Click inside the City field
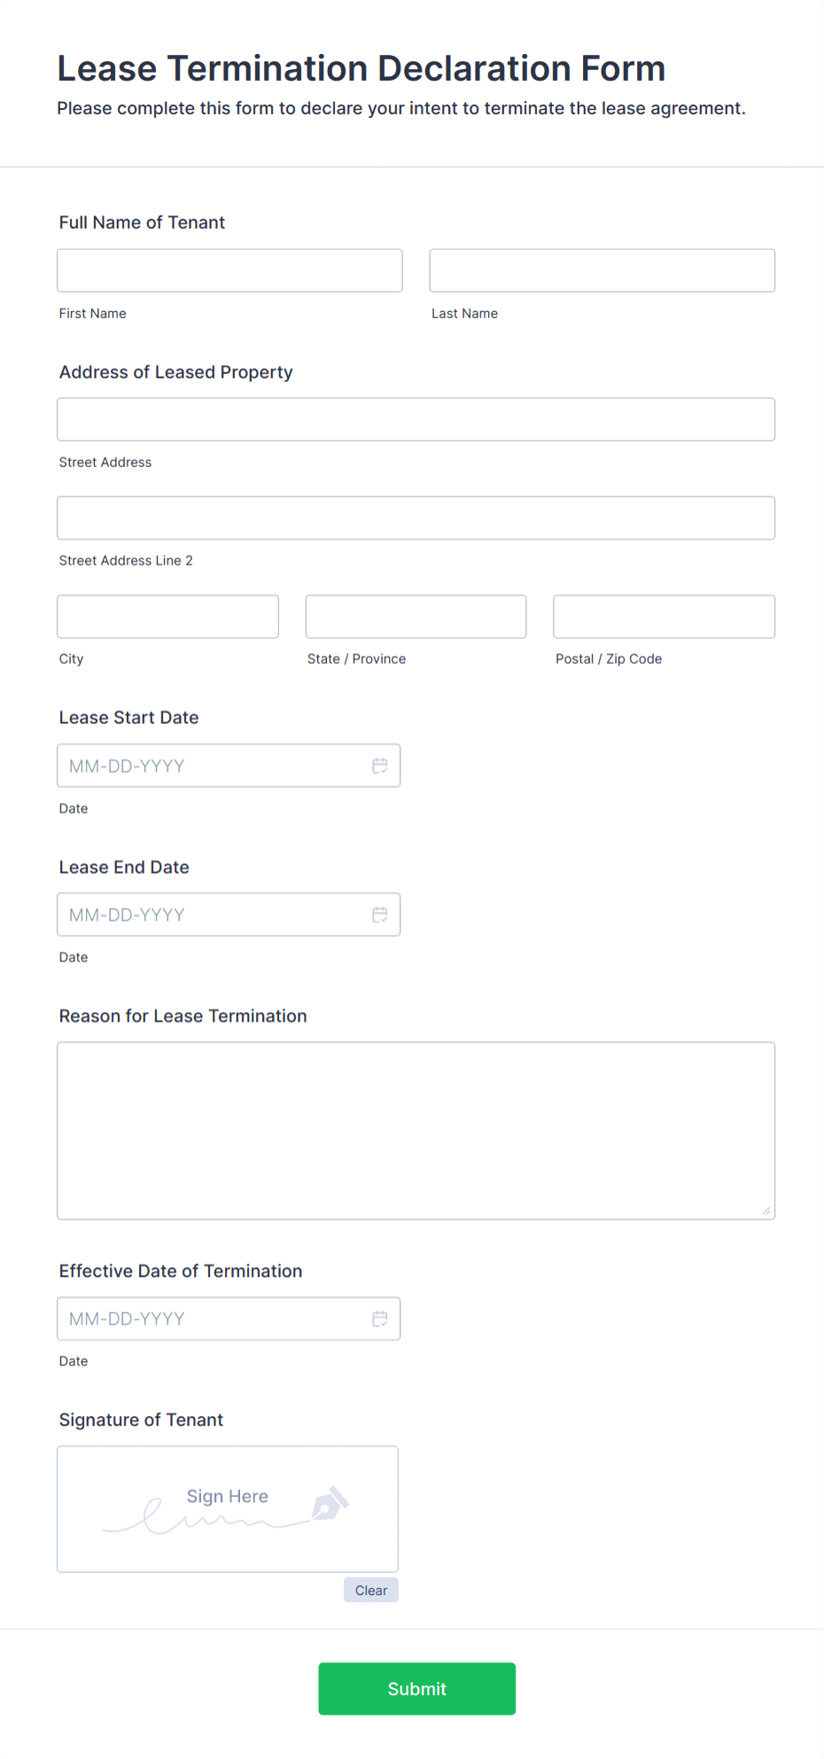Screen dimensions: 824x1759 pos(167,616)
